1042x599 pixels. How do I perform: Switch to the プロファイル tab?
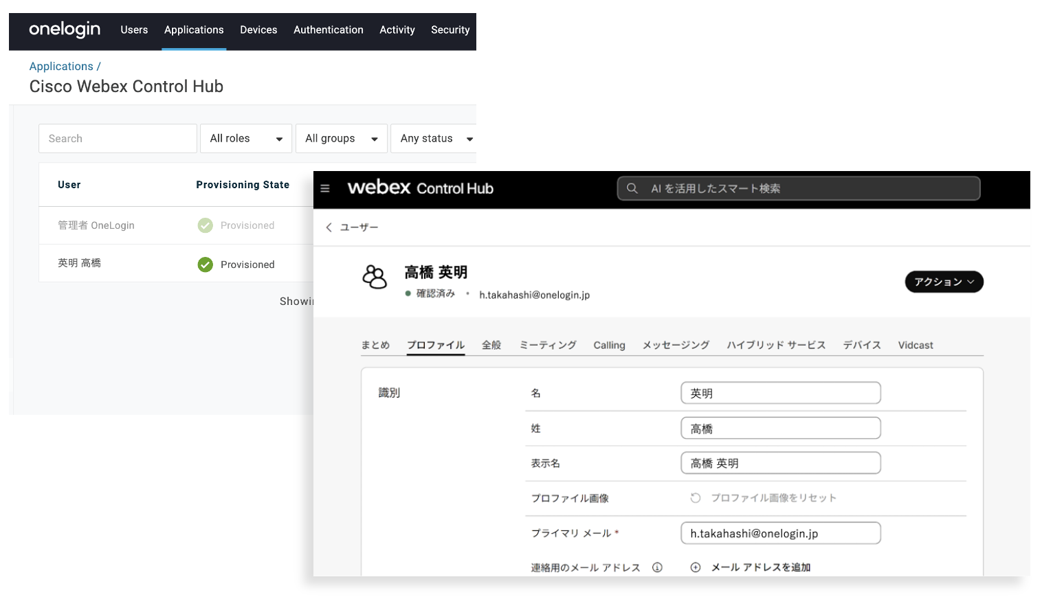click(x=436, y=345)
